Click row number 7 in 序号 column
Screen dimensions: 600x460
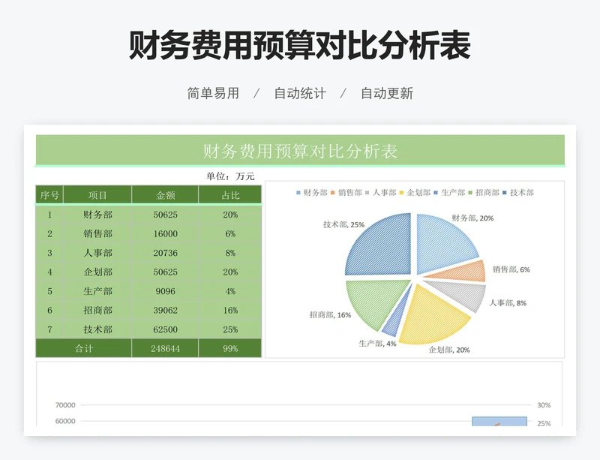point(49,329)
